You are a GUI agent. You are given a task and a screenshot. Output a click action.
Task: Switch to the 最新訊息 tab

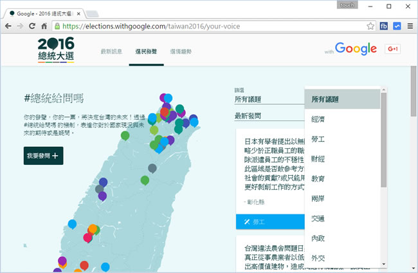111,51
